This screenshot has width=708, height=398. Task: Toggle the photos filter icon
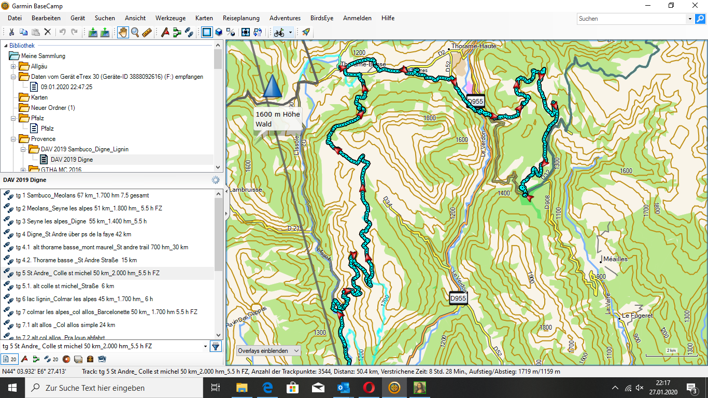pyautogui.click(x=102, y=359)
